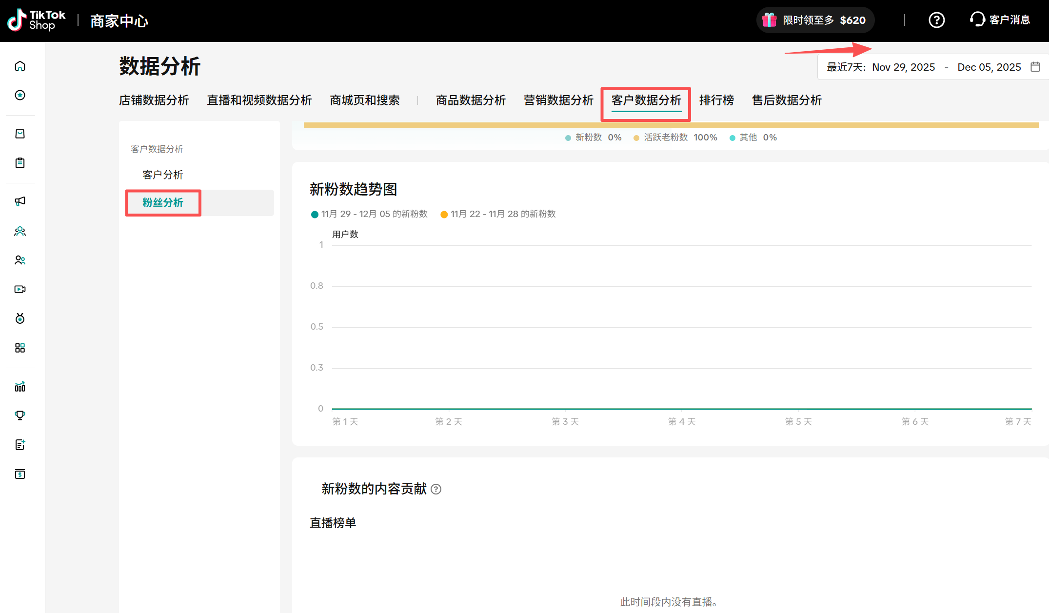Screen dimensions: 1049x613
Task: Click the 限时领至多 $620 promo button
Action: (815, 20)
